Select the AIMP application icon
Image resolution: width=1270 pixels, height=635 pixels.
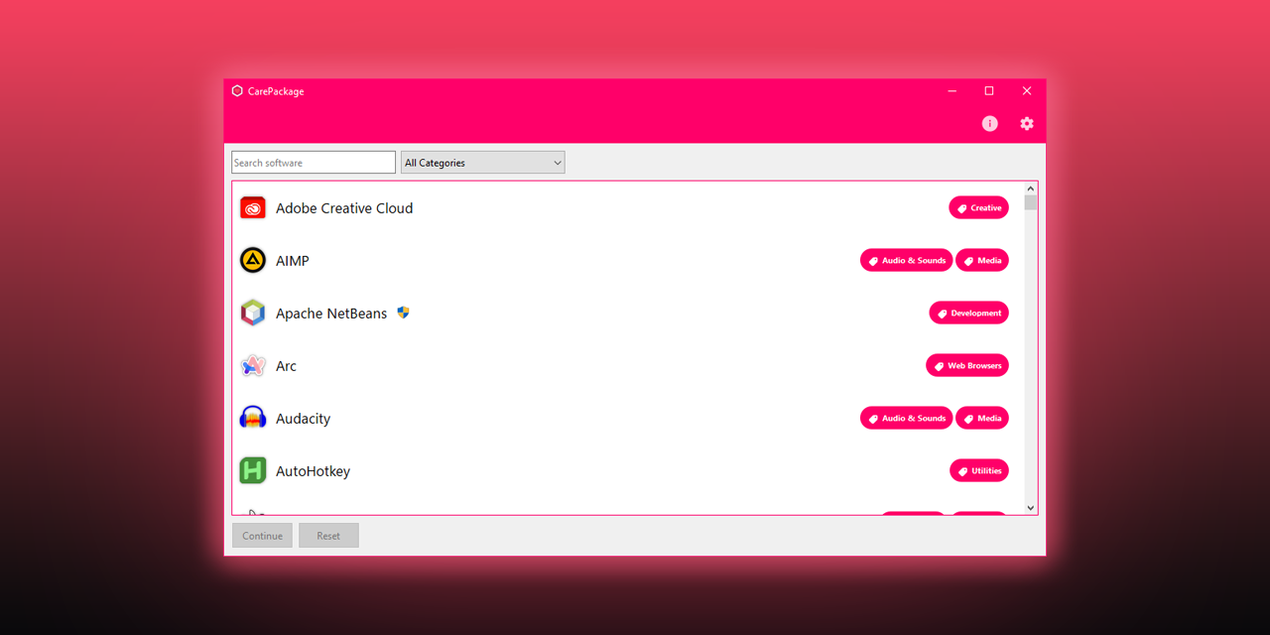[x=252, y=260]
